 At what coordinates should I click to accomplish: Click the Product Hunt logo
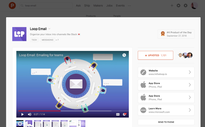pos(12,6)
